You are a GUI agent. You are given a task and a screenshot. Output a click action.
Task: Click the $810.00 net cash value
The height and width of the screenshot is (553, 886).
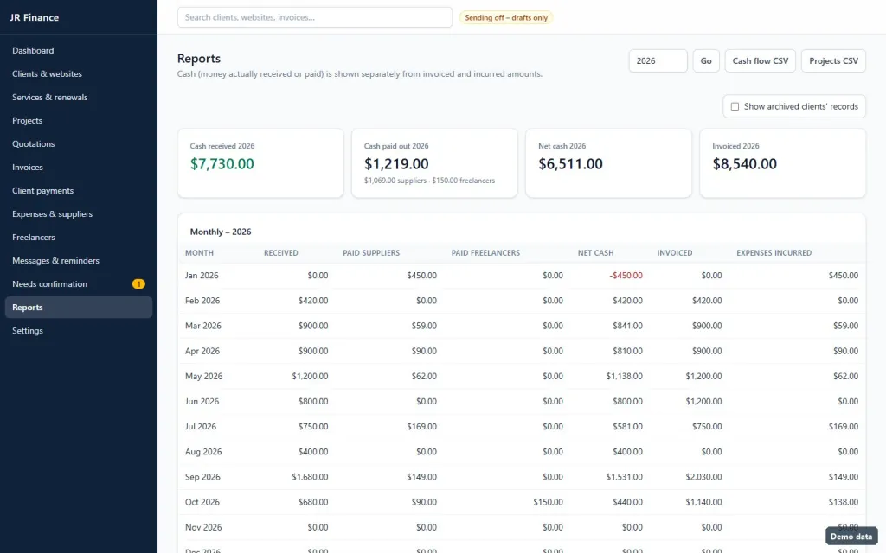(x=628, y=351)
